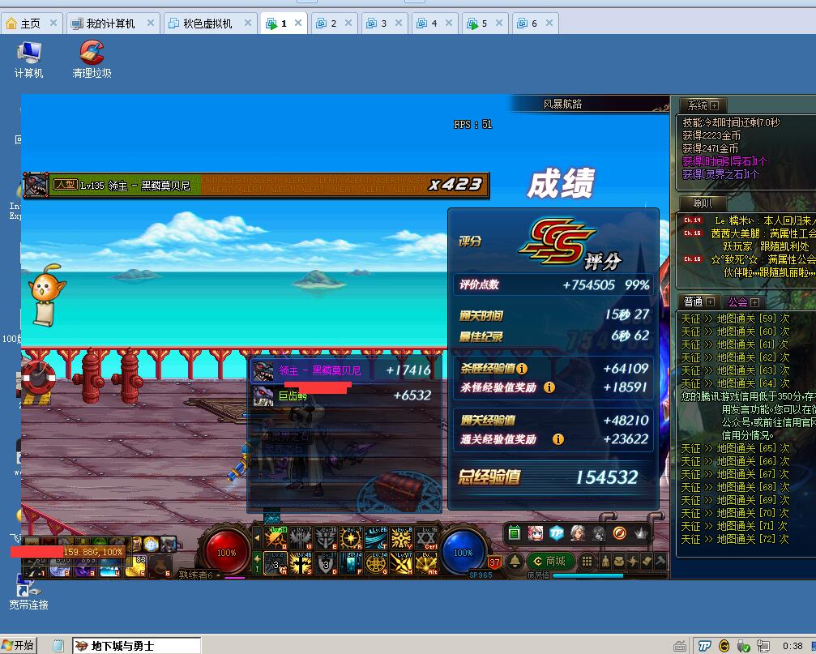This screenshot has width=816, height=654.
Task: Show 杀怪经验值奖励 info tooltip icon
Action: (549, 387)
